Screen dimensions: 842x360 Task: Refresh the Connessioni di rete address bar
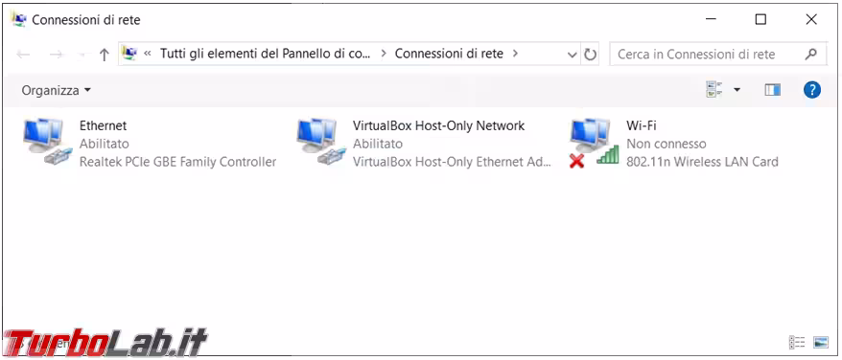[x=590, y=55]
